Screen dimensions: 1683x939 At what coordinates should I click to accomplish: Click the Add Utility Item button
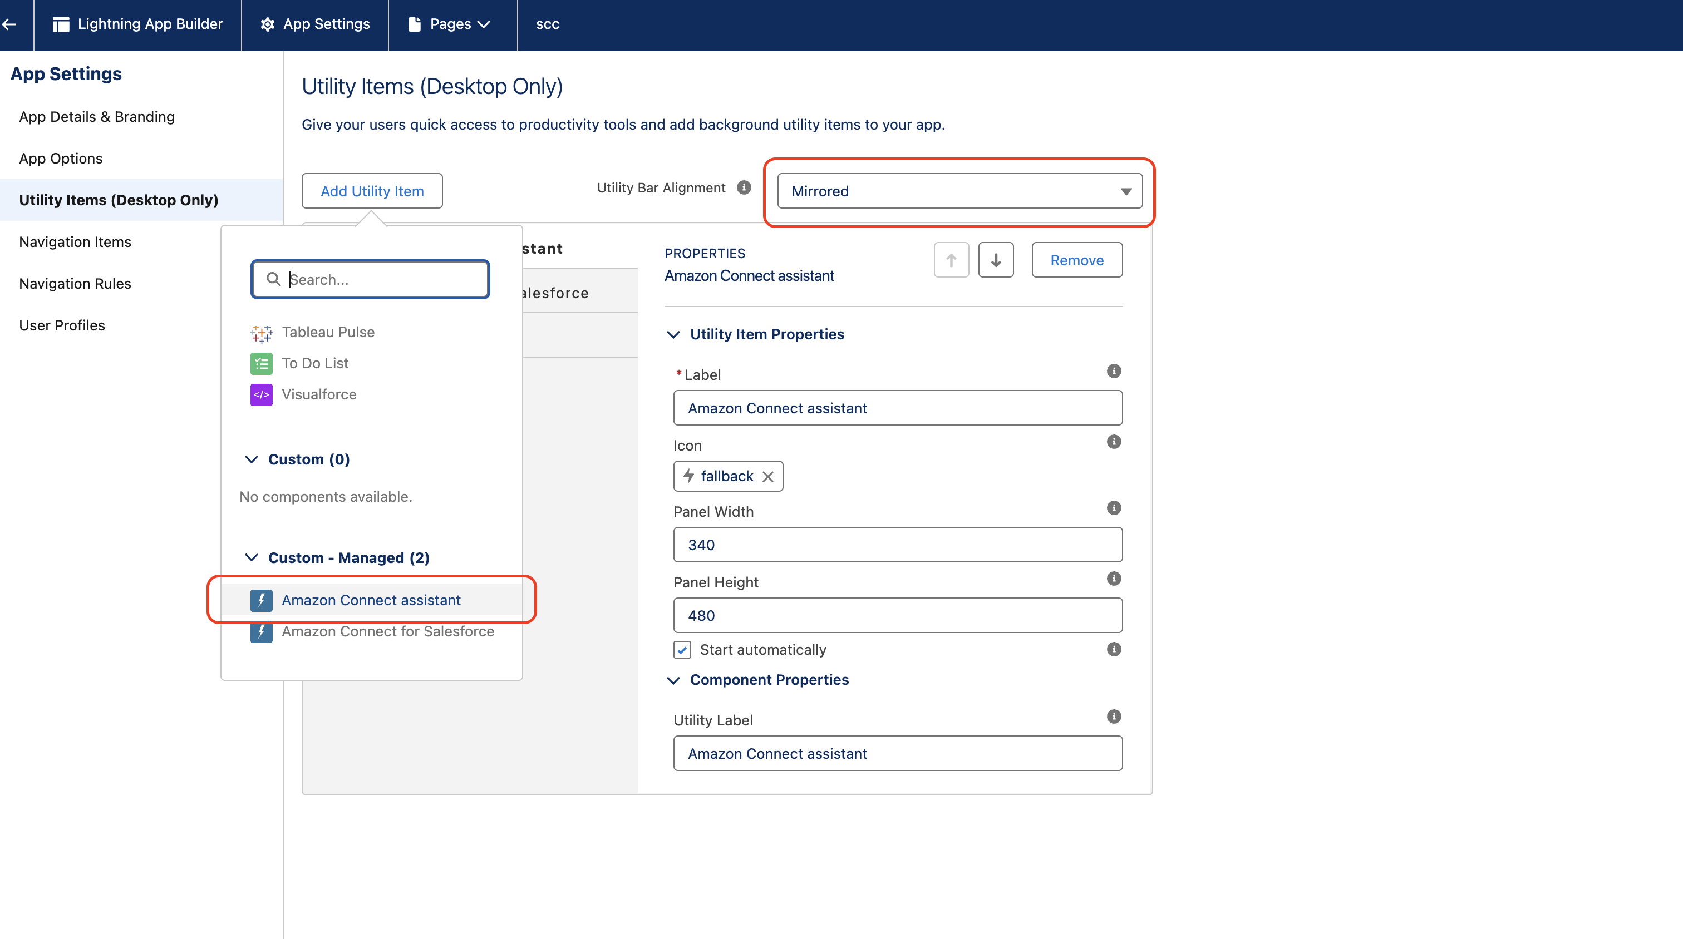[372, 191]
